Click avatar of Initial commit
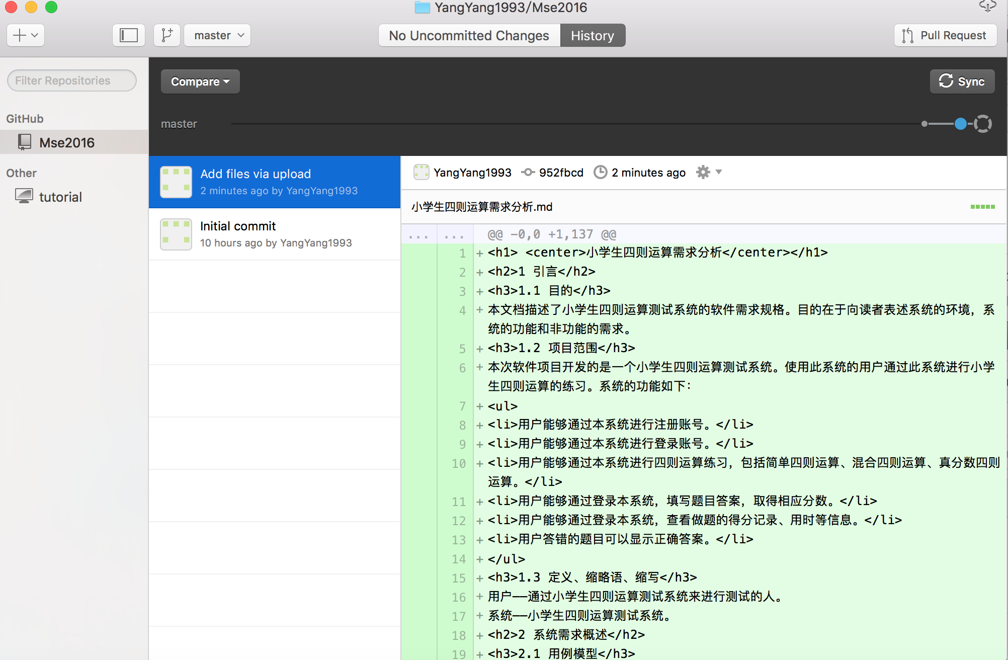1008x660 pixels. (x=176, y=234)
